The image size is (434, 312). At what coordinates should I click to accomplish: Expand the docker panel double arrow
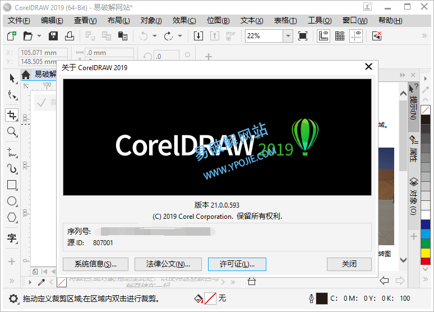coord(403,75)
